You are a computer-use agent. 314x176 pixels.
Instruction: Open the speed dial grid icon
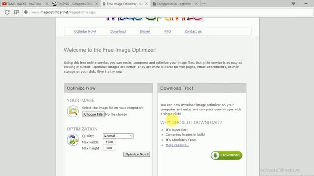(x=16, y=12)
